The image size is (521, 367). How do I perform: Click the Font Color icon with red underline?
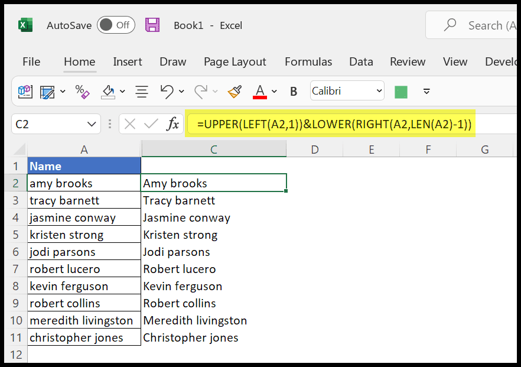tap(260, 91)
